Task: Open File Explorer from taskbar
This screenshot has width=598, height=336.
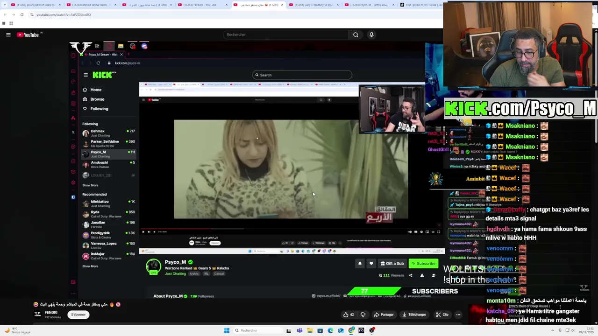Action: [310, 330]
